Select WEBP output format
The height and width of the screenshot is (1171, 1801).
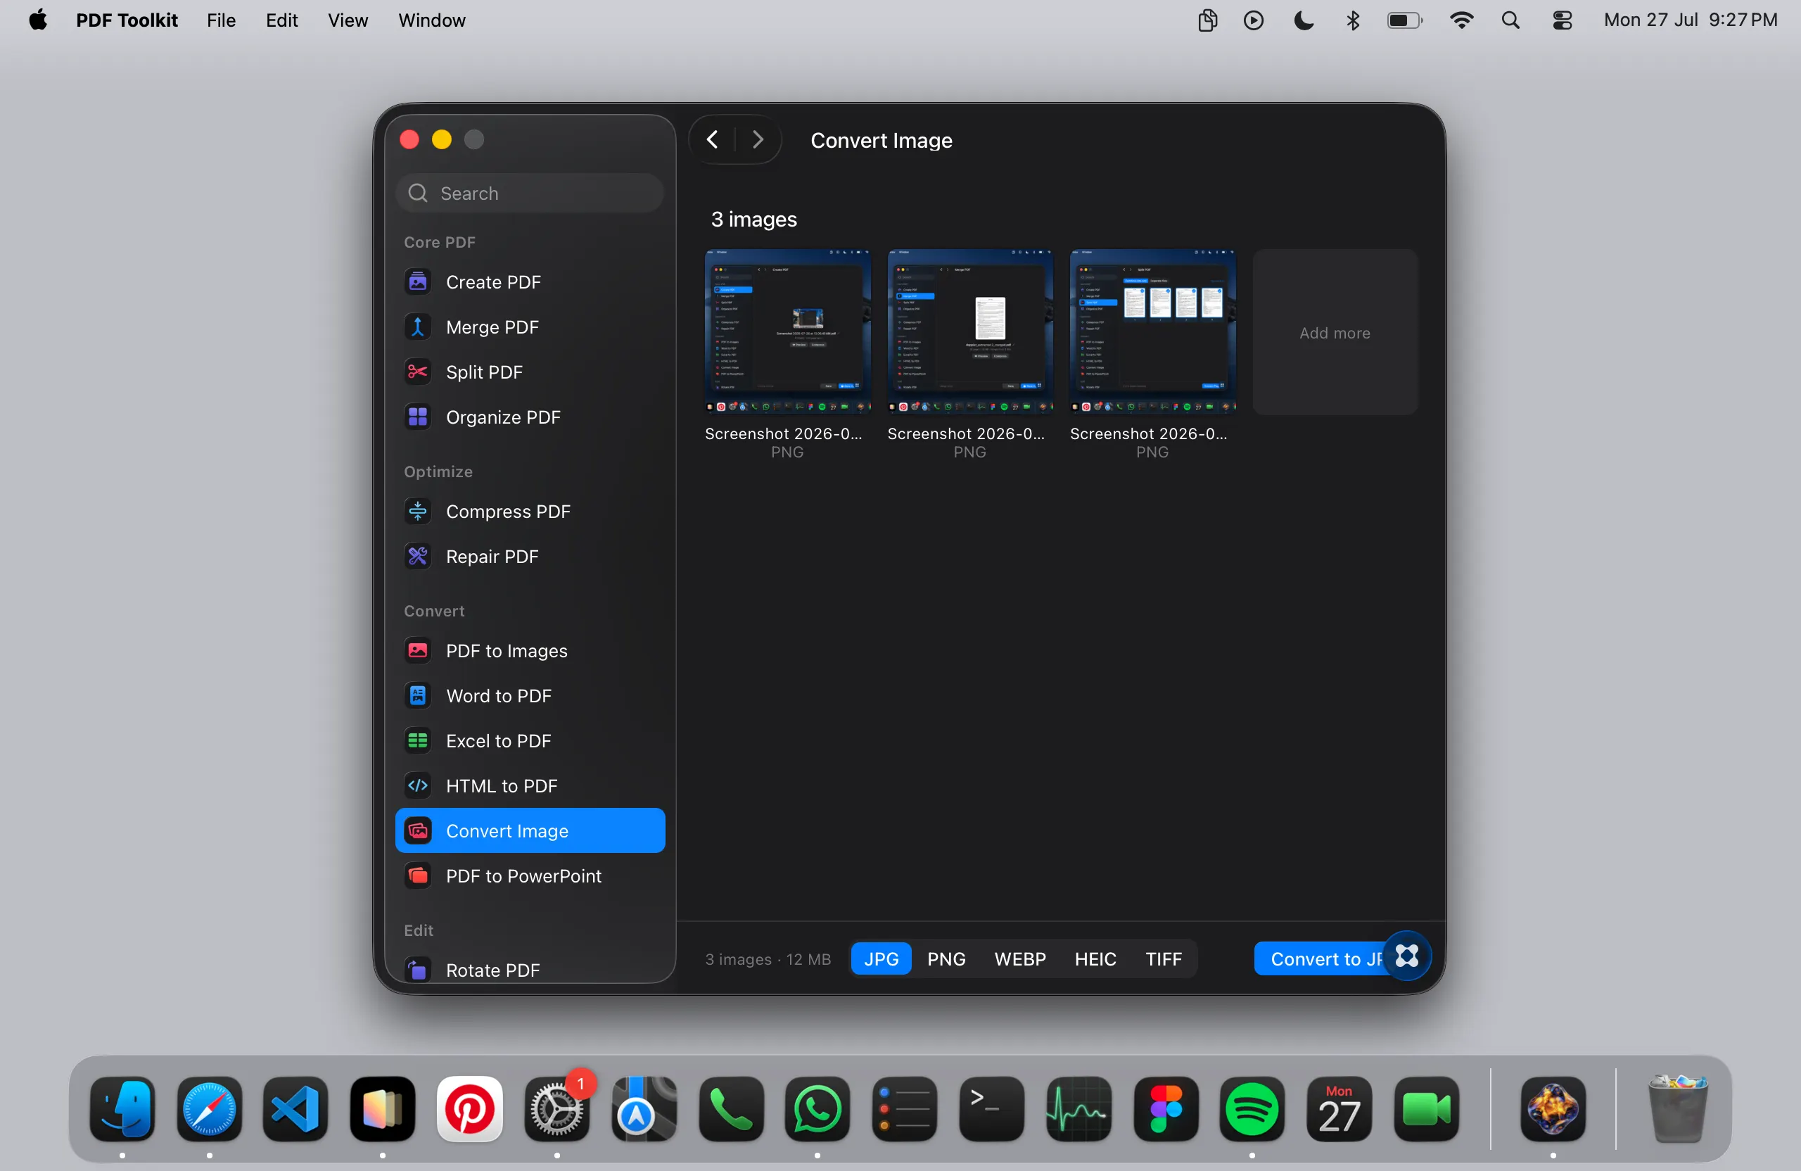(1020, 958)
